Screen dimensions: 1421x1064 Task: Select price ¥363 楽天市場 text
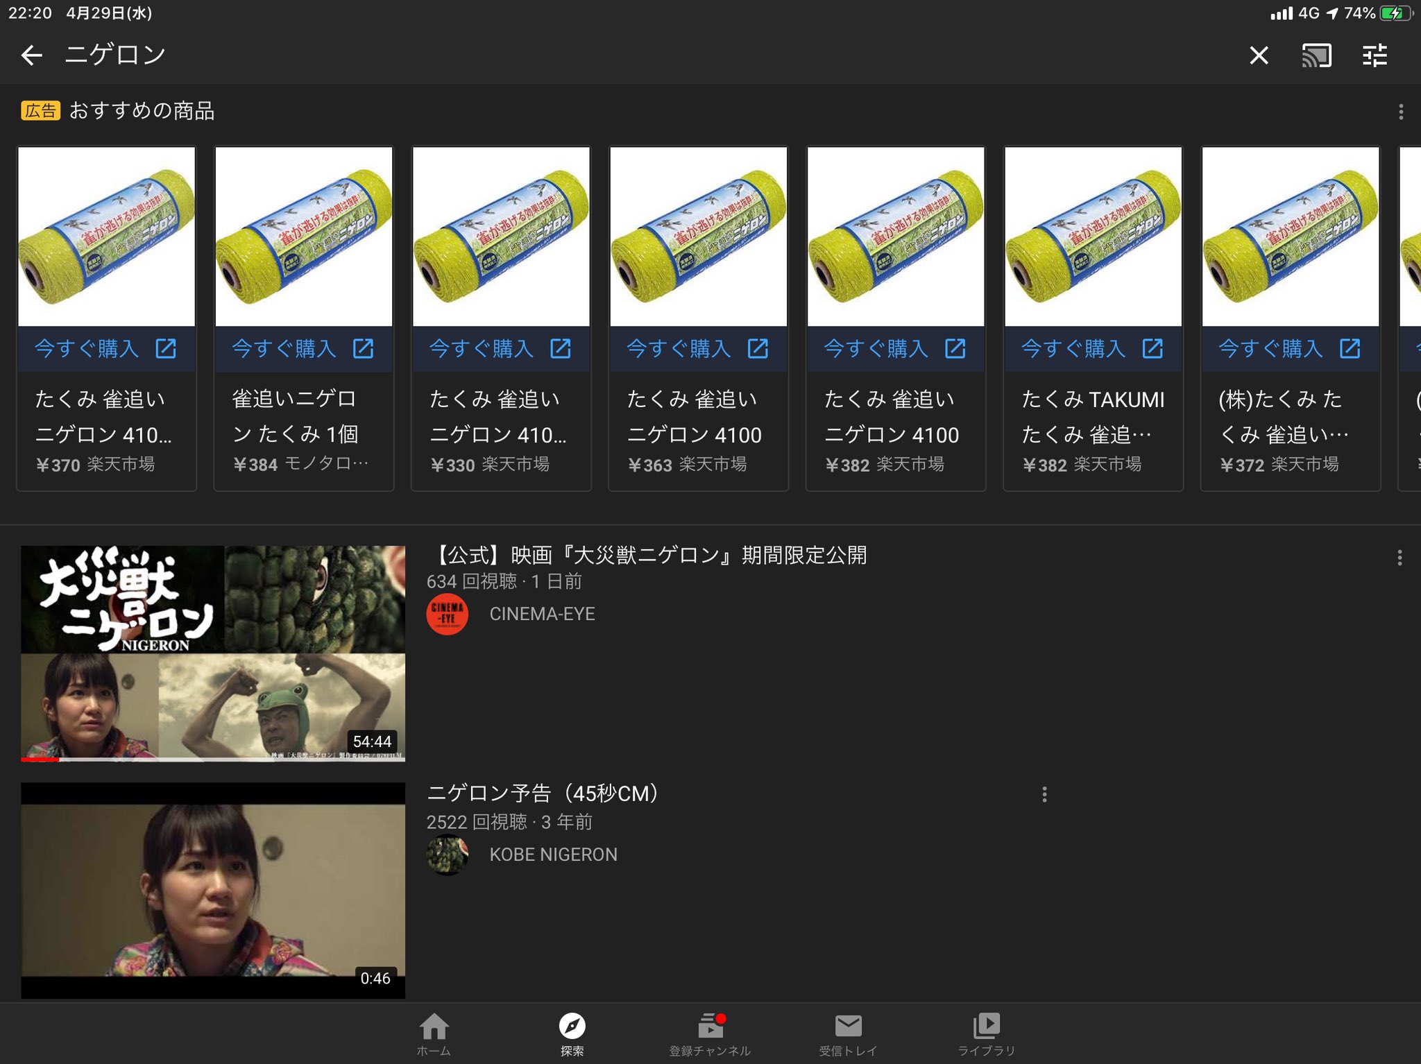687,464
